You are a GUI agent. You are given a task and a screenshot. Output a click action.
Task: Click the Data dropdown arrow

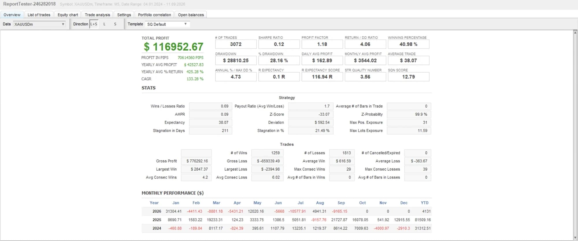(x=63, y=24)
